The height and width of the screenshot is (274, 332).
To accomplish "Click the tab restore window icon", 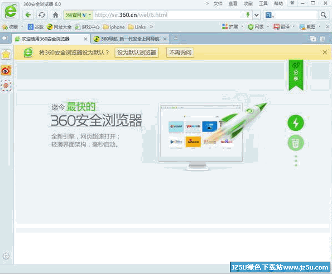I will (312, 39).
